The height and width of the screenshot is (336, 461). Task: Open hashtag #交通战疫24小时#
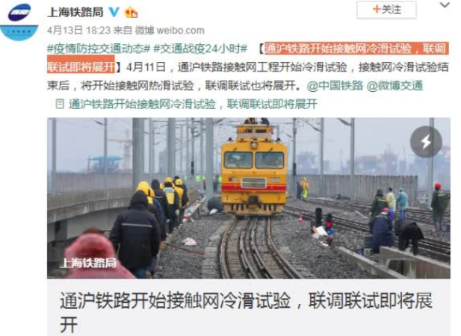[200, 49]
